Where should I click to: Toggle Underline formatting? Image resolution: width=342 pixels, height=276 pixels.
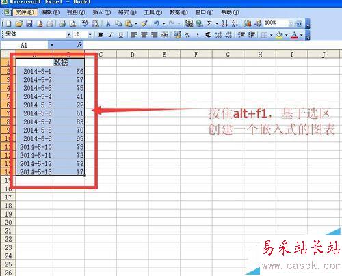121,35
